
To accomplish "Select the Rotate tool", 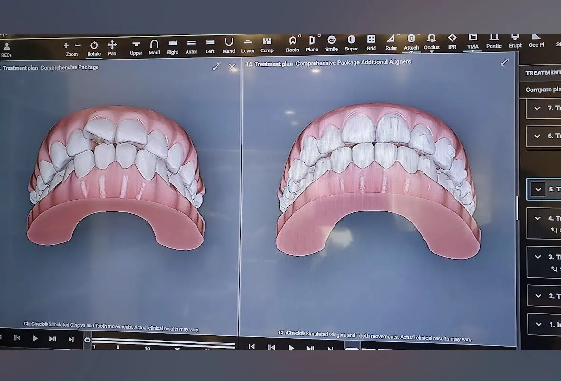I will pyautogui.click(x=94, y=47).
